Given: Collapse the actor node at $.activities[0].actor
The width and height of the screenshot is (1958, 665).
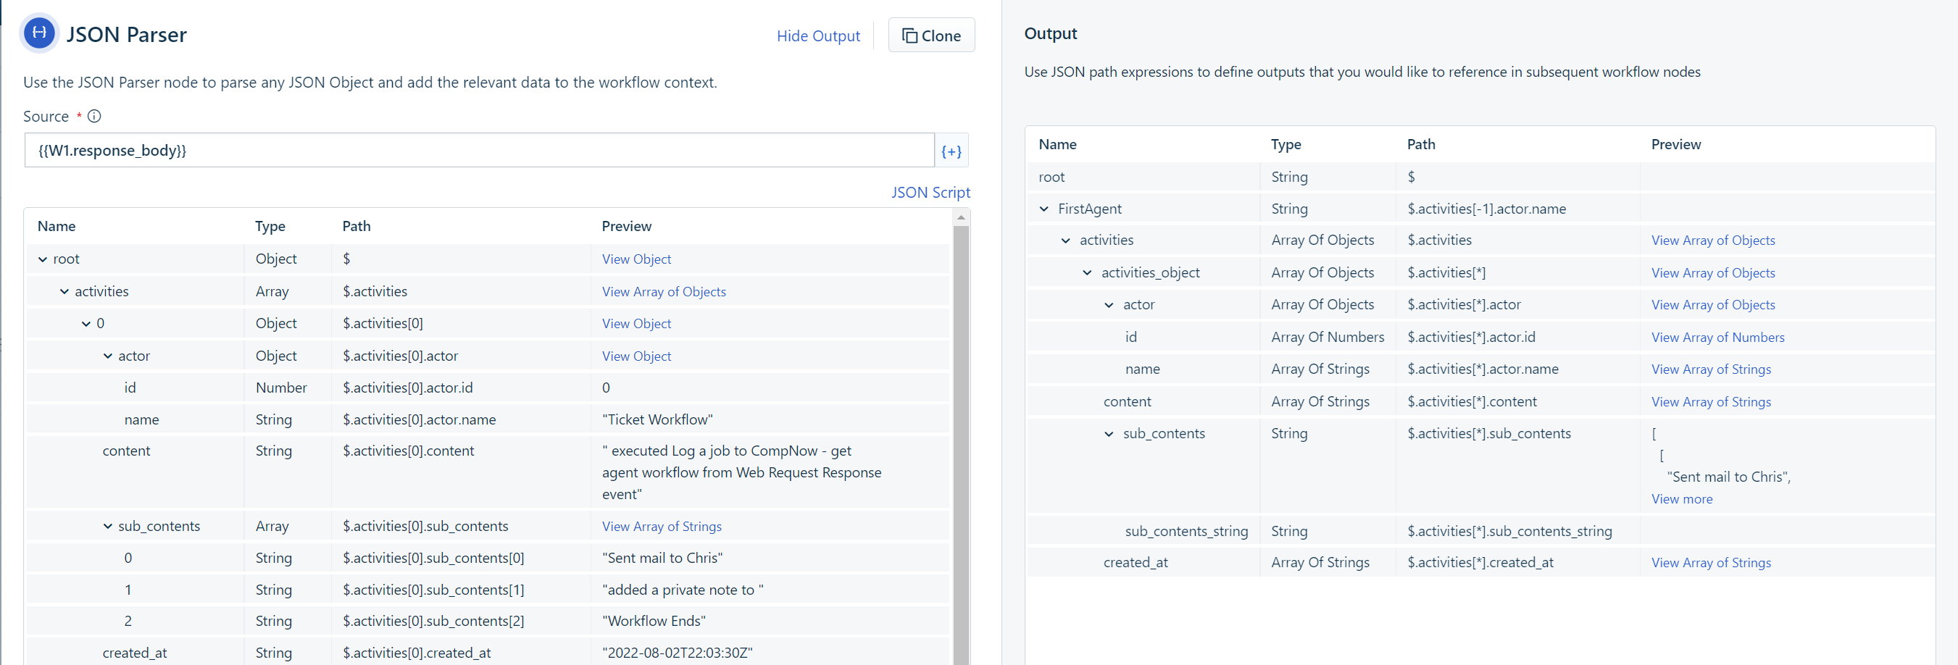Looking at the screenshot, I should (x=107, y=356).
